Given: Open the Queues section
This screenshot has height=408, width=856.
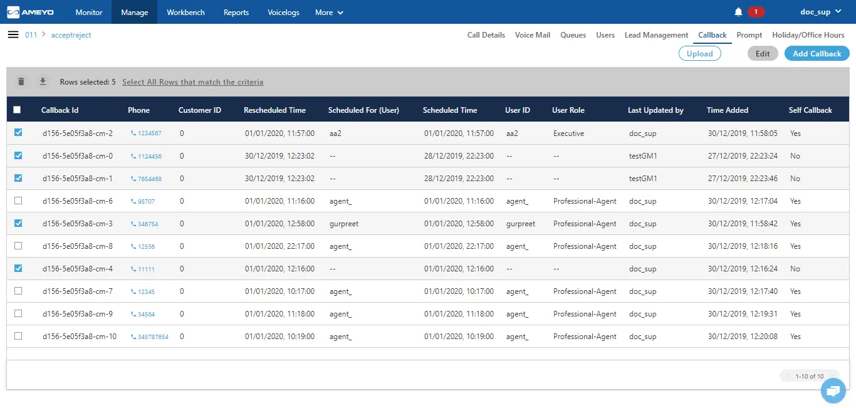Looking at the screenshot, I should [573, 35].
